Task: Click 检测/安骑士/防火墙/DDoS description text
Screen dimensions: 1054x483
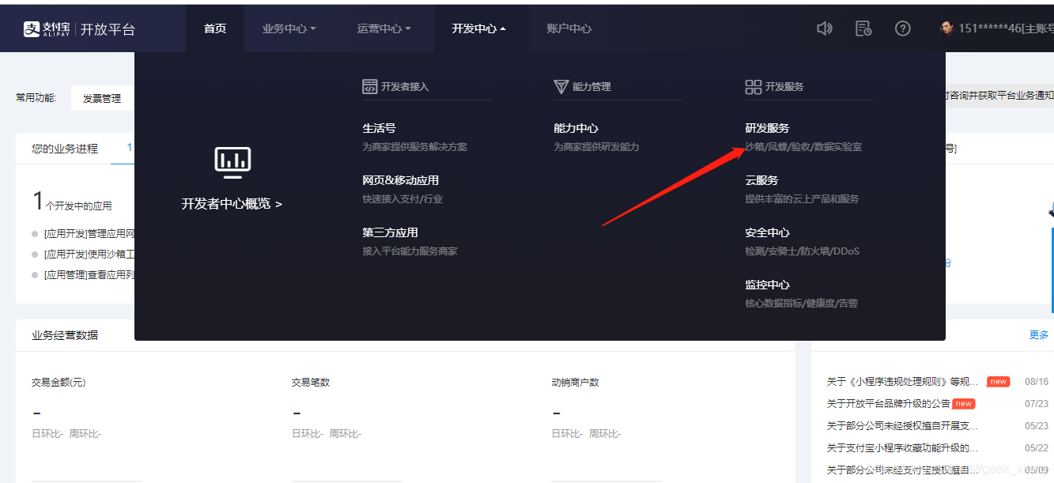Action: 802,251
